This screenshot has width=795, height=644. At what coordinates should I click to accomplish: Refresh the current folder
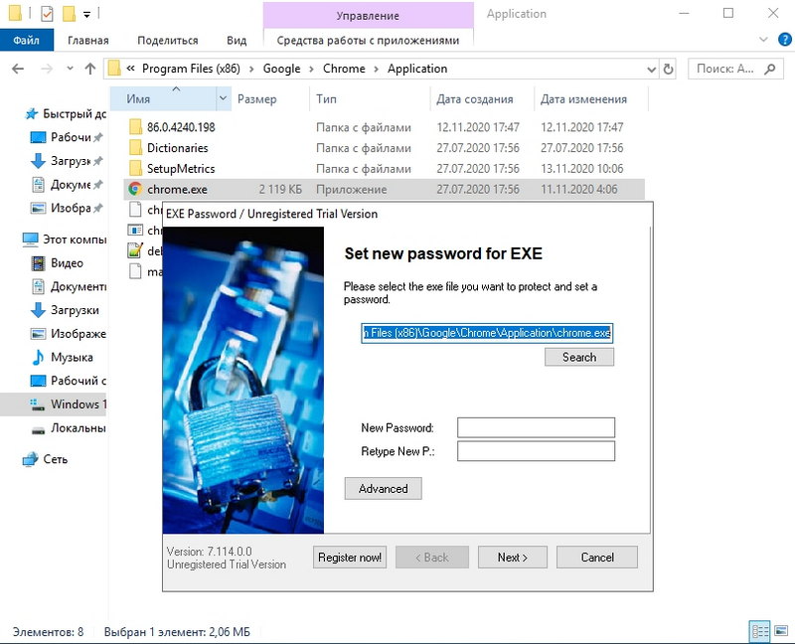(668, 69)
